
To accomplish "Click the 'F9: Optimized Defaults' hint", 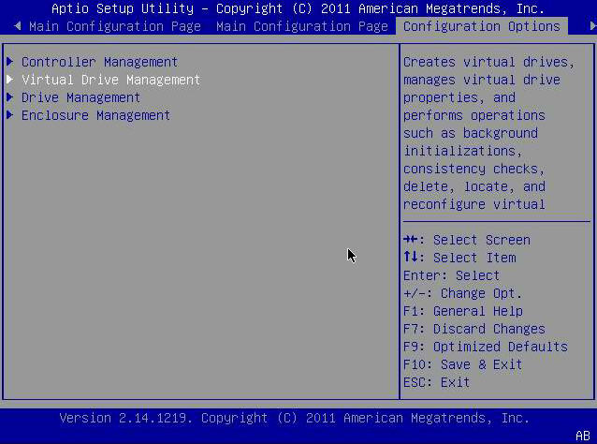I will coord(486,347).
